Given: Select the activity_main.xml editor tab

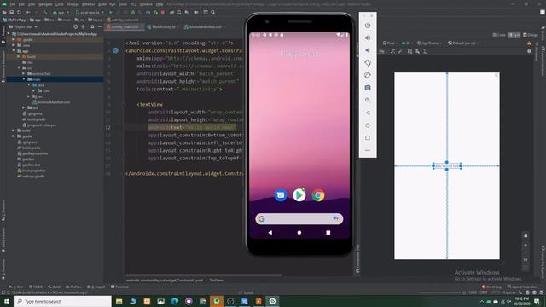Looking at the screenshot, I should (125, 26).
